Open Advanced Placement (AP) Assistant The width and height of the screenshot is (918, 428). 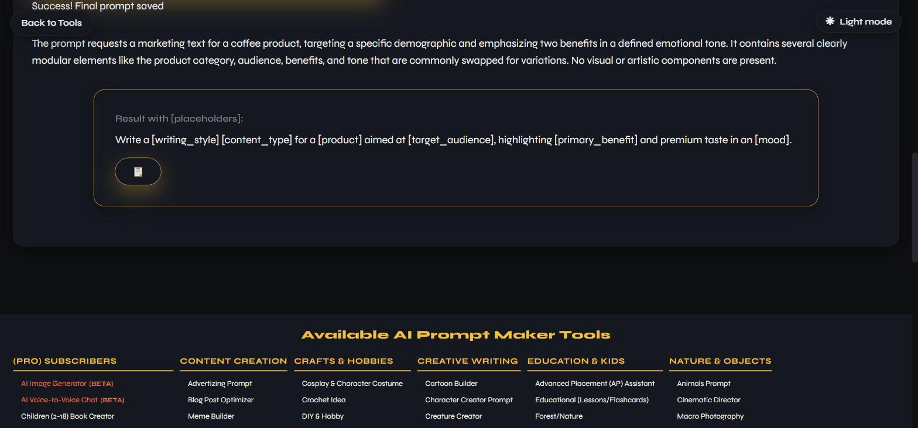coord(595,384)
